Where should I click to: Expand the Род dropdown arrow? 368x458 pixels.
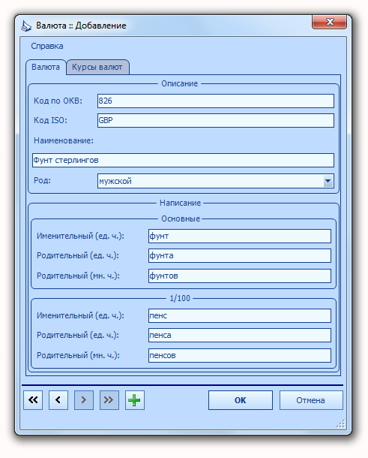tap(328, 181)
